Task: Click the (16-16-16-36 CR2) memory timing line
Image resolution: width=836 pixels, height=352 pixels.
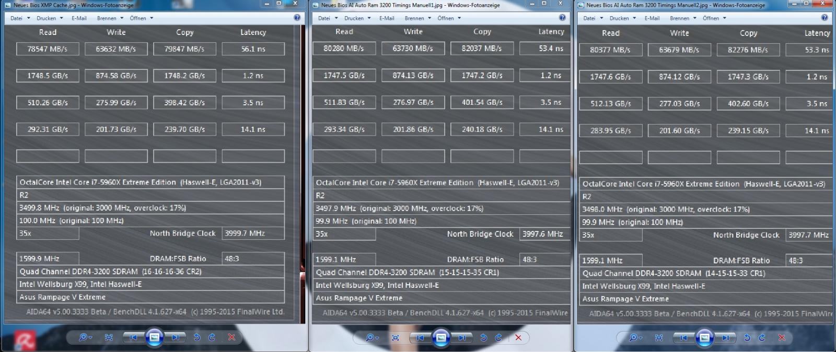Action: pyautogui.click(x=150, y=272)
